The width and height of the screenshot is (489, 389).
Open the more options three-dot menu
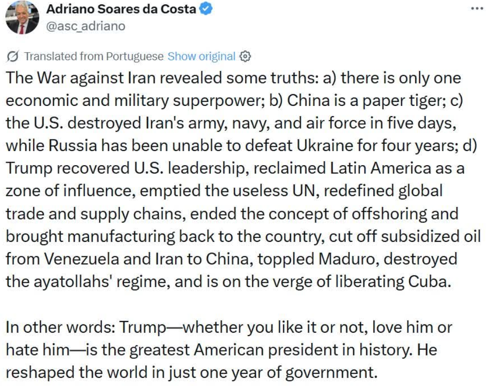pos(478,9)
